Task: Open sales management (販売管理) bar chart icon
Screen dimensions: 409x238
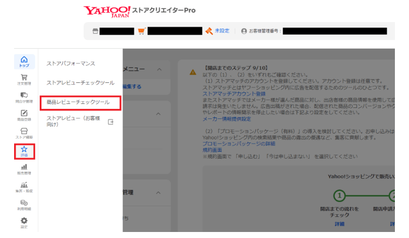Action: pyautogui.click(x=24, y=169)
